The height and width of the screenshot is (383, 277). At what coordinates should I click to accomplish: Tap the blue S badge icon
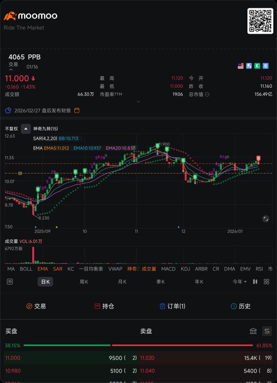point(265,66)
